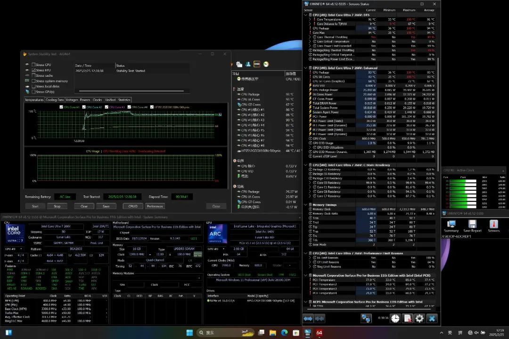Click the green clock icon in AIDA64 toolbar
This screenshot has width=509, height=339.
click(x=266, y=64)
